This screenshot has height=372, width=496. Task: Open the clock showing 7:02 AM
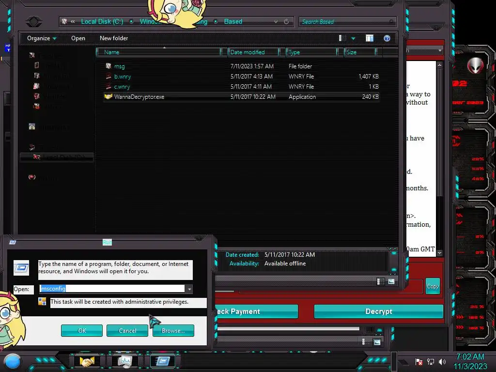click(x=470, y=361)
